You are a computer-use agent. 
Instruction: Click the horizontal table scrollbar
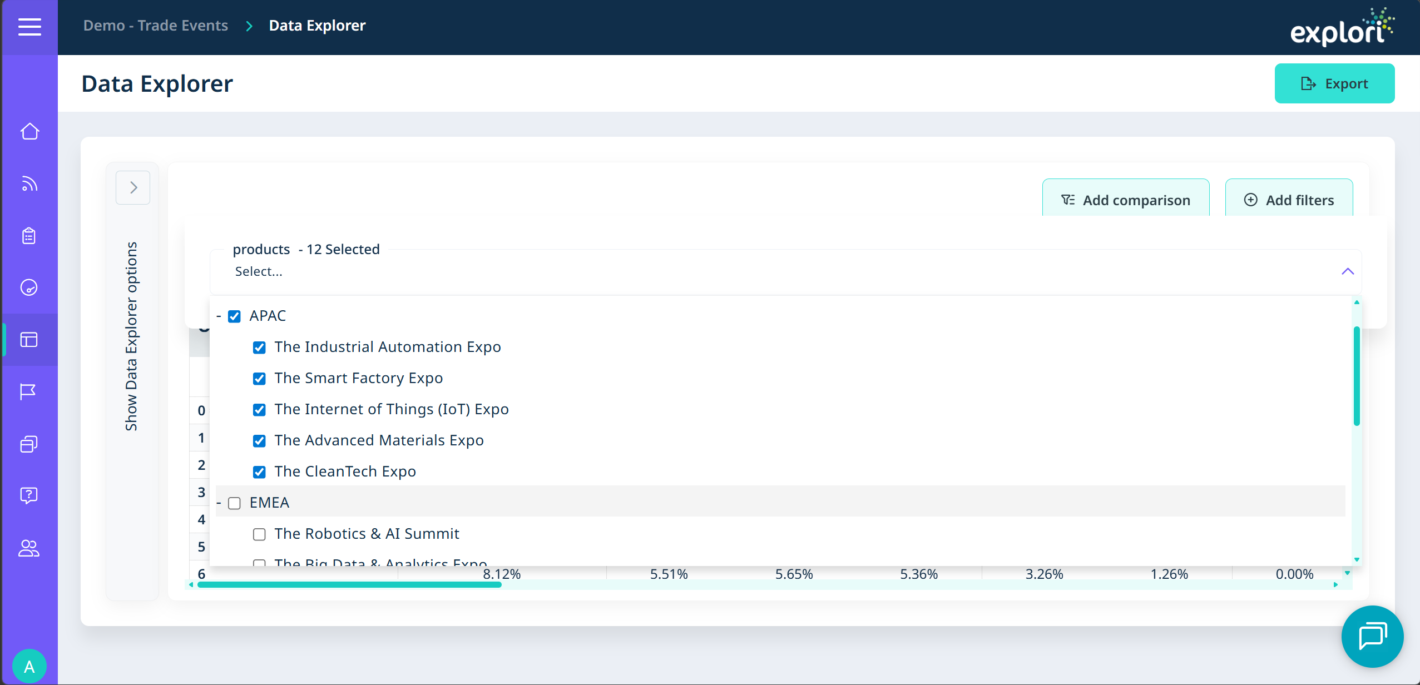(349, 585)
